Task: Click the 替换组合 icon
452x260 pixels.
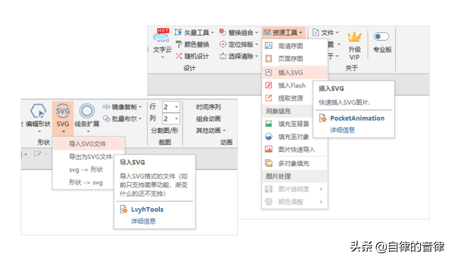Action: (x=222, y=32)
